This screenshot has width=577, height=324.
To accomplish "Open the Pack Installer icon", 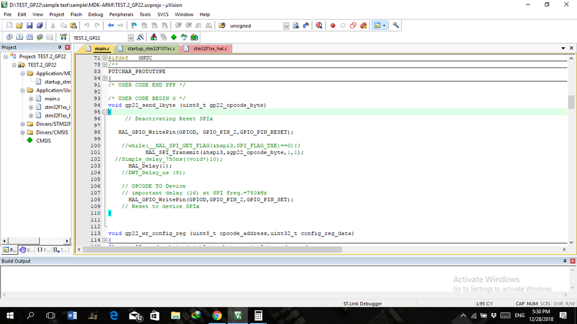I will pyautogui.click(x=194, y=37).
